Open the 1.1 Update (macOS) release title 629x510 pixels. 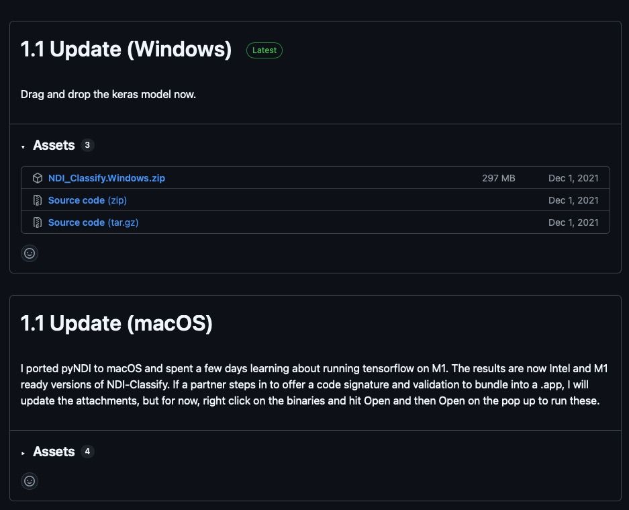click(x=117, y=323)
